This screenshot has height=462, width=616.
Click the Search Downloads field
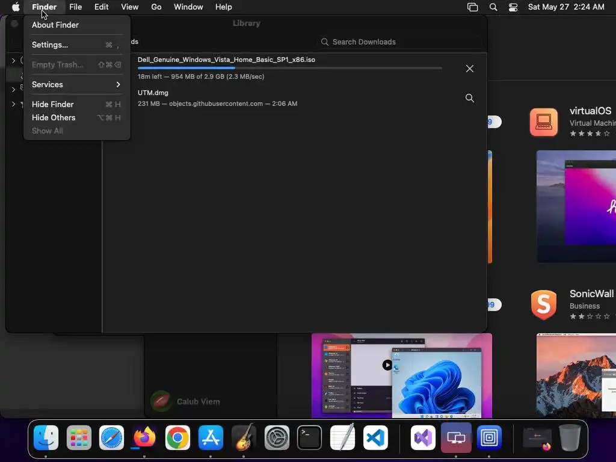click(399, 42)
